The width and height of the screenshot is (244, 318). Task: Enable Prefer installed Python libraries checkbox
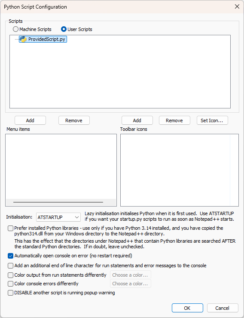point(11,228)
